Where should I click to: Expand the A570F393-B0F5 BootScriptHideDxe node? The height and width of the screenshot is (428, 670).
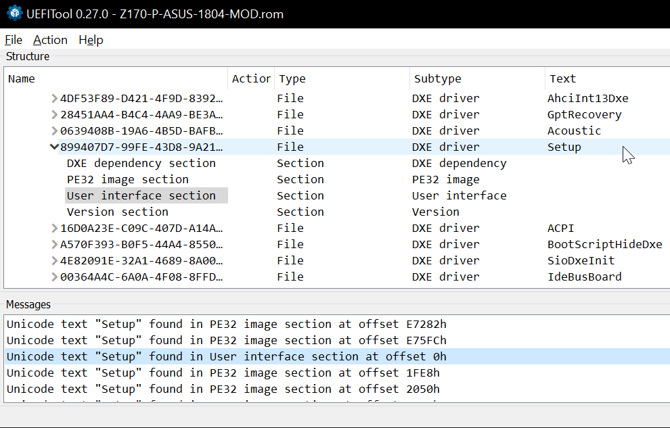(54, 245)
